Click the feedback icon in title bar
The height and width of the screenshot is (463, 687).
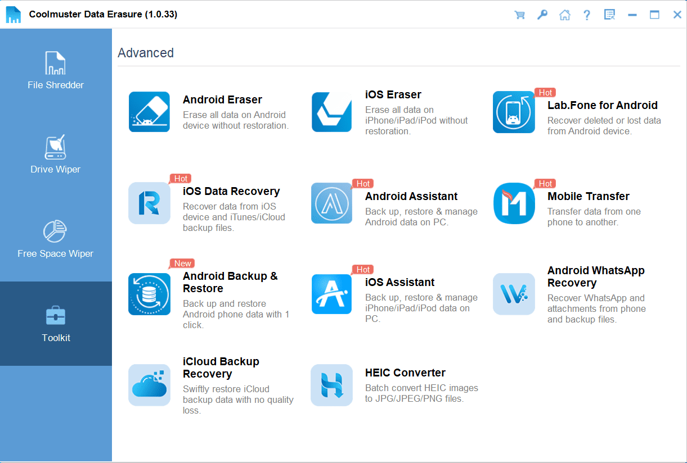click(609, 15)
